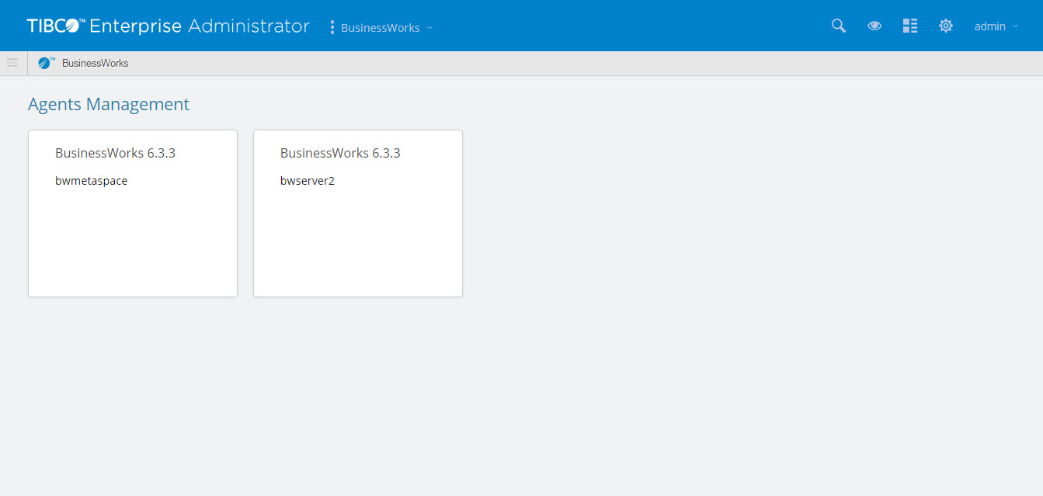The height and width of the screenshot is (496, 1043).
Task: Expand the admin user menu
Action: (x=996, y=26)
